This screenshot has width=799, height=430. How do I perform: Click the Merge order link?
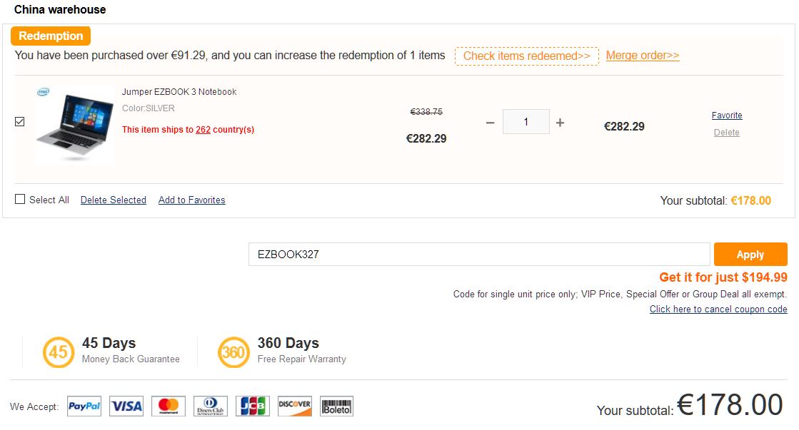643,56
